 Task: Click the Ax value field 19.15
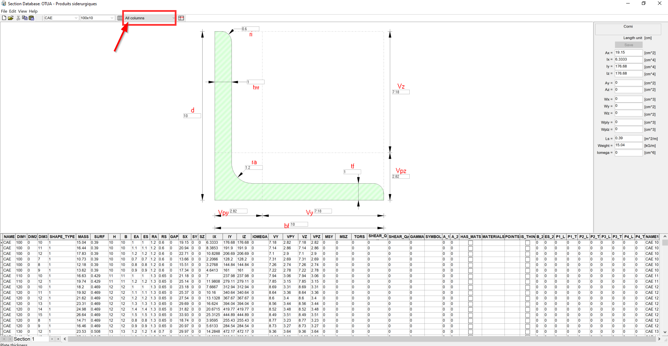pos(628,53)
